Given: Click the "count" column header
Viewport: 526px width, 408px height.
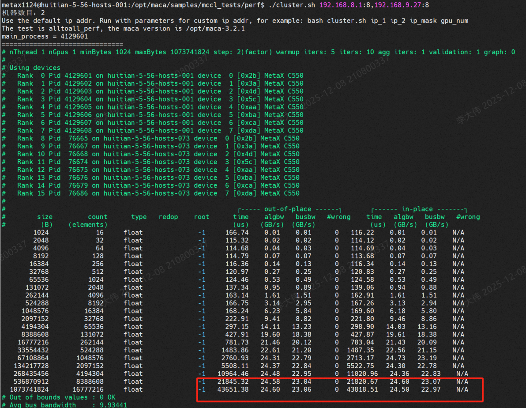Looking at the screenshot, I should point(98,217).
